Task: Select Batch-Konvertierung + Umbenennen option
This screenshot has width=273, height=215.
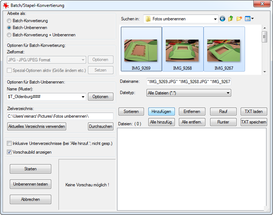Action: 9,35
